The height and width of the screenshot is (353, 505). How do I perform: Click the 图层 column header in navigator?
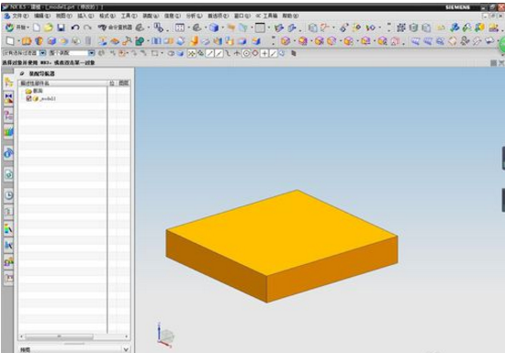tap(124, 83)
